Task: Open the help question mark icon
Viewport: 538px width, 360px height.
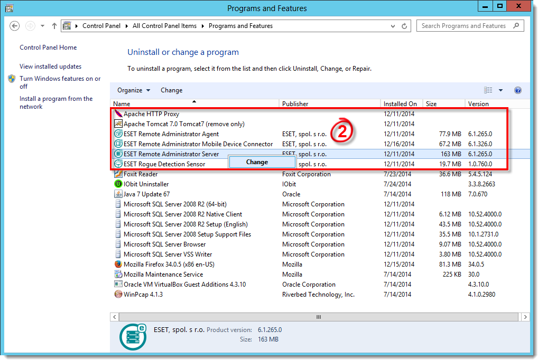Action: click(x=518, y=90)
